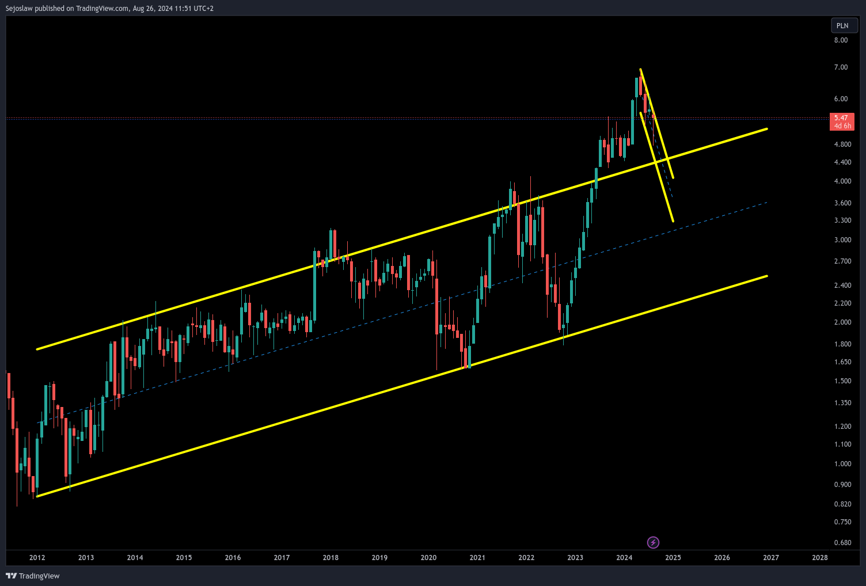Click the 1.350 price axis label

(842, 403)
